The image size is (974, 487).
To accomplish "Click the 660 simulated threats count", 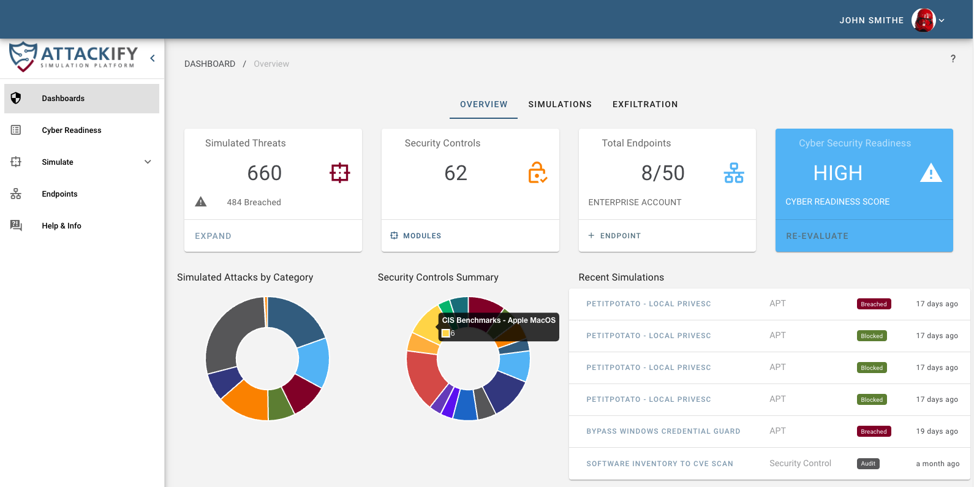I will 265,173.
